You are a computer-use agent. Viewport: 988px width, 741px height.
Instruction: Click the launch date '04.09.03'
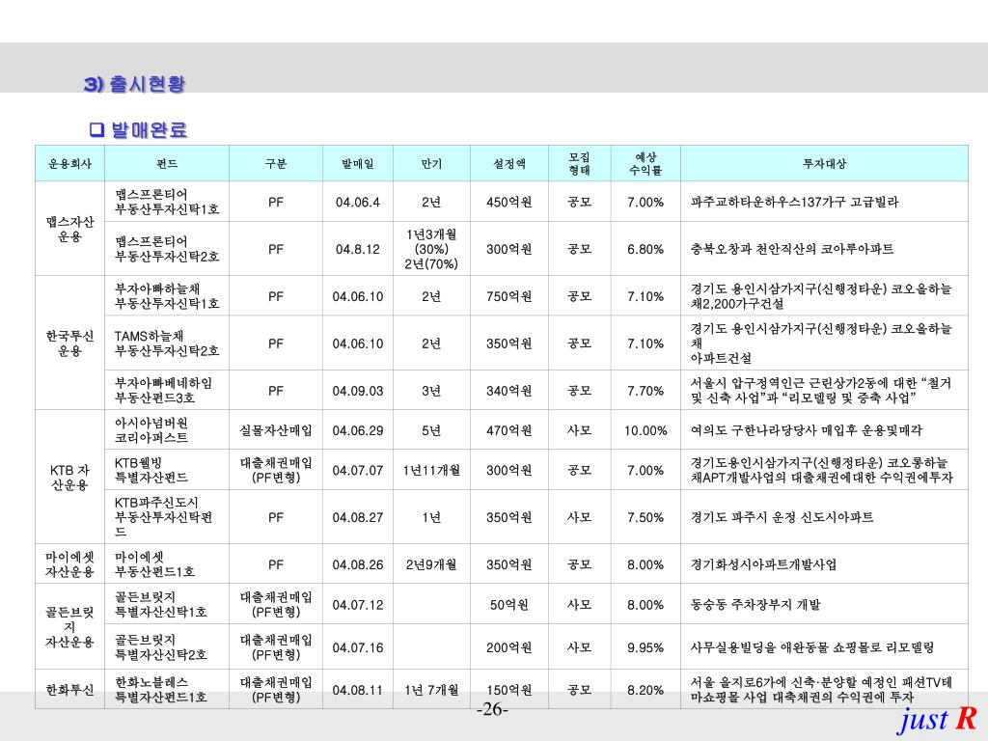(358, 392)
